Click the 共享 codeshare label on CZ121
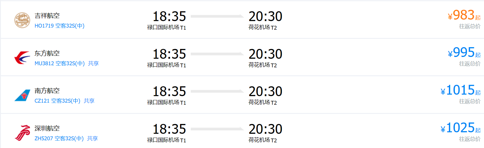The width and height of the screenshot is (484, 148). 89,101
